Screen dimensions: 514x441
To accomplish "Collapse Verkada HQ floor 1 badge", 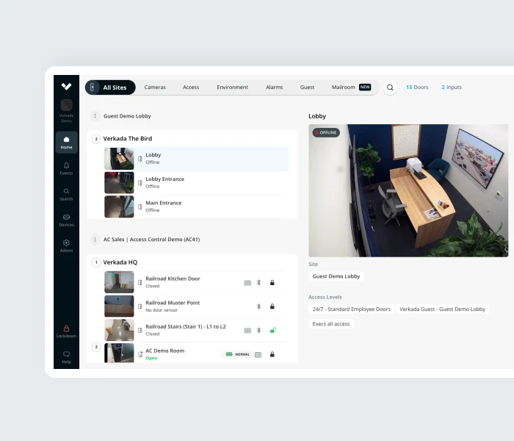I will tap(96, 262).
